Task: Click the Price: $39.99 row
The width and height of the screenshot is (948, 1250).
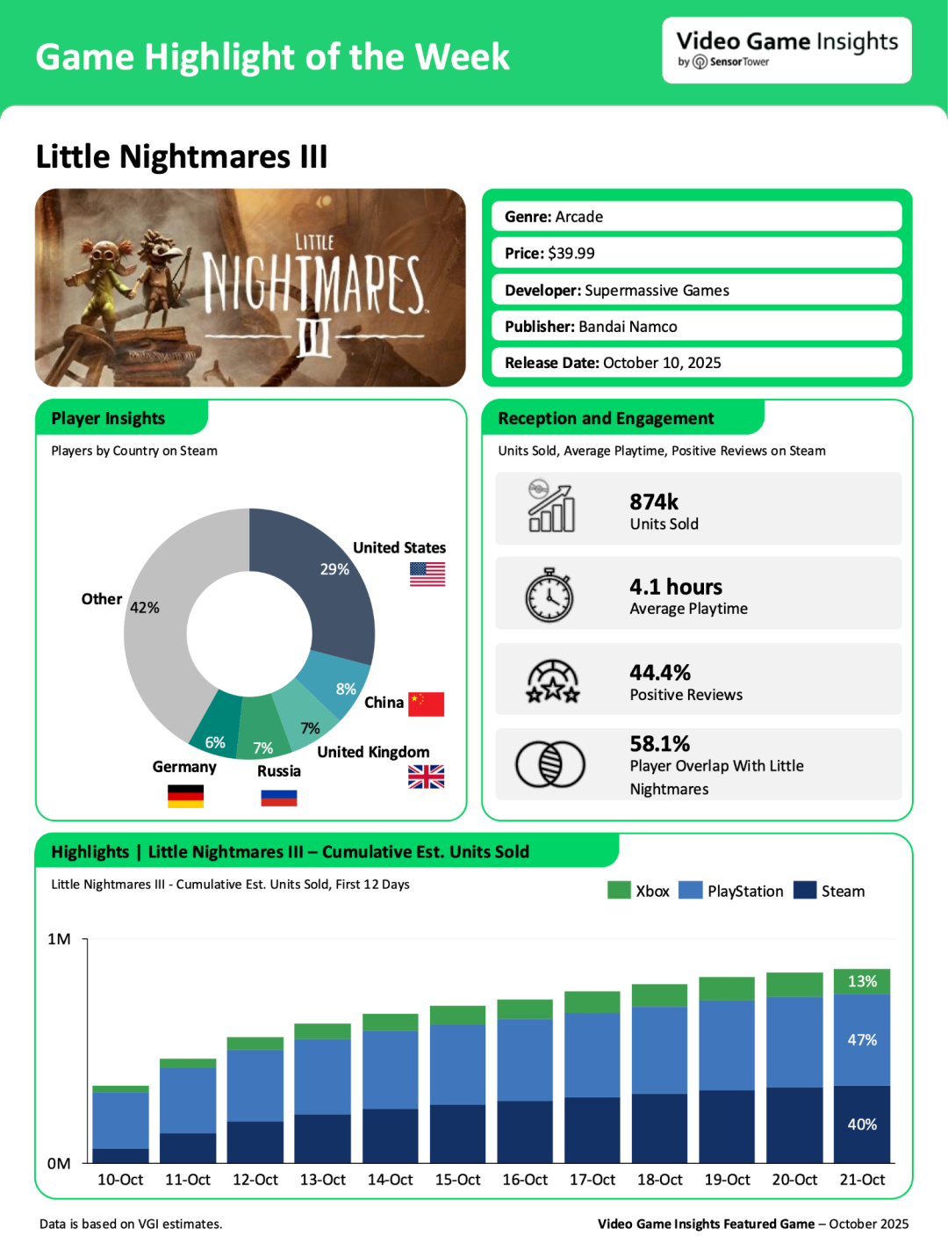Action: [697, 253]
